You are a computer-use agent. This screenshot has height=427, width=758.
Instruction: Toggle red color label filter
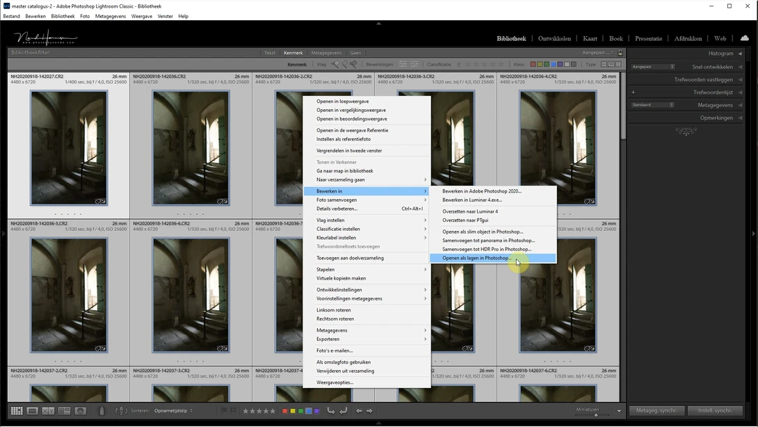[x=533, y=64]
